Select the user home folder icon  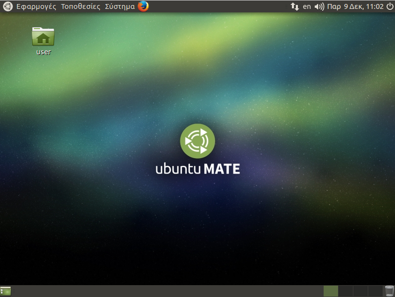43,36
